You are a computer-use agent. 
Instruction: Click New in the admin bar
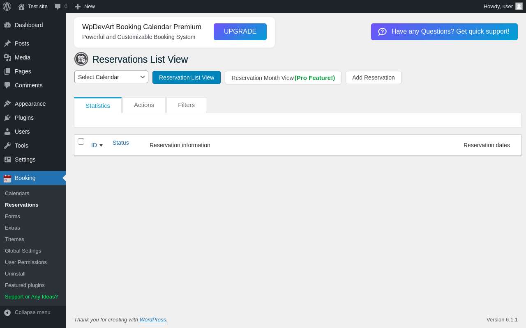(x=90, y=6)
